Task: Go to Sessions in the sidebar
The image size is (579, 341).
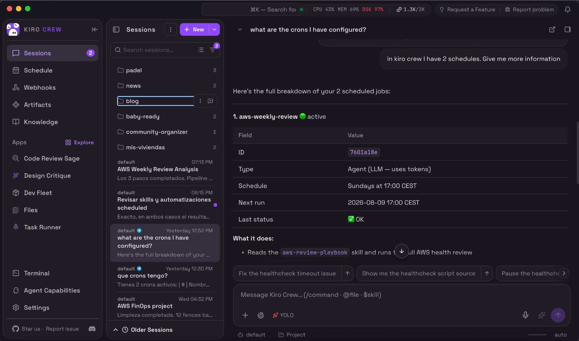Action: click(x=52, y=53)
